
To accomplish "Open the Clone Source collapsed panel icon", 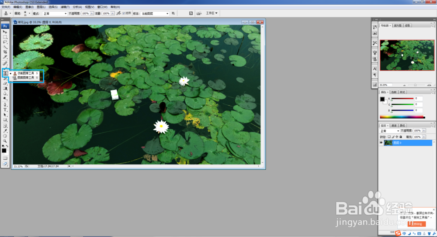I will [x=375, y=59].
